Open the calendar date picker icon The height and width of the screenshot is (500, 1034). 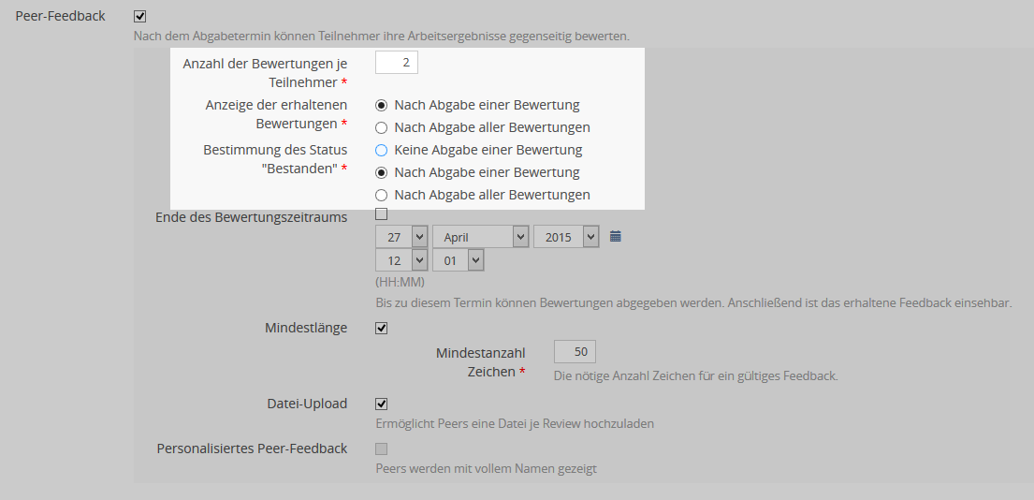click(615, 237)
